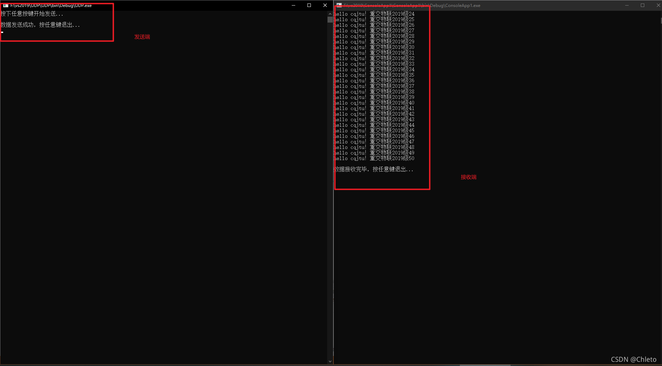
Task: Click the received line ending 2019级46
Action: point(374,136)
